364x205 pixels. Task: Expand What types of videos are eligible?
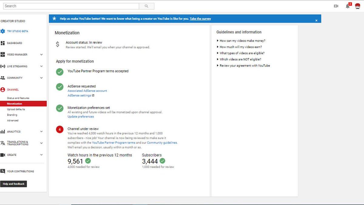coord(241,53)
